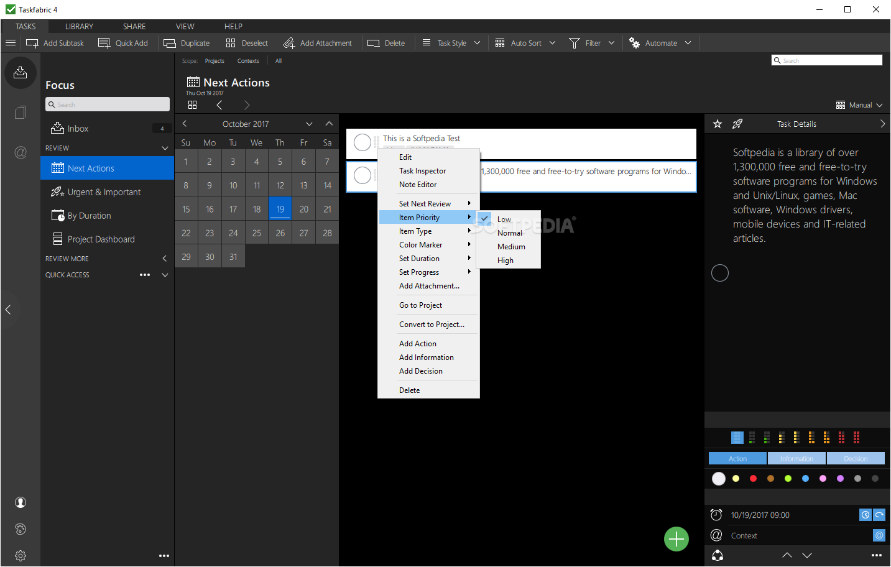Open Project Dashboard in Focus panel

point(107,239)
